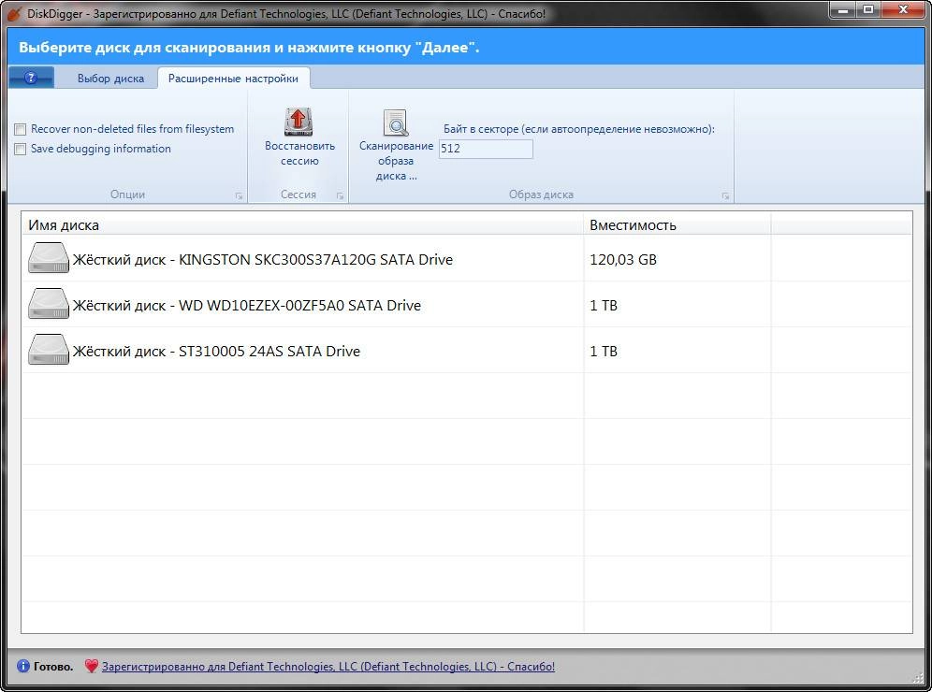
Task: Switch to the Выбор диска tab
Action: 110,79
